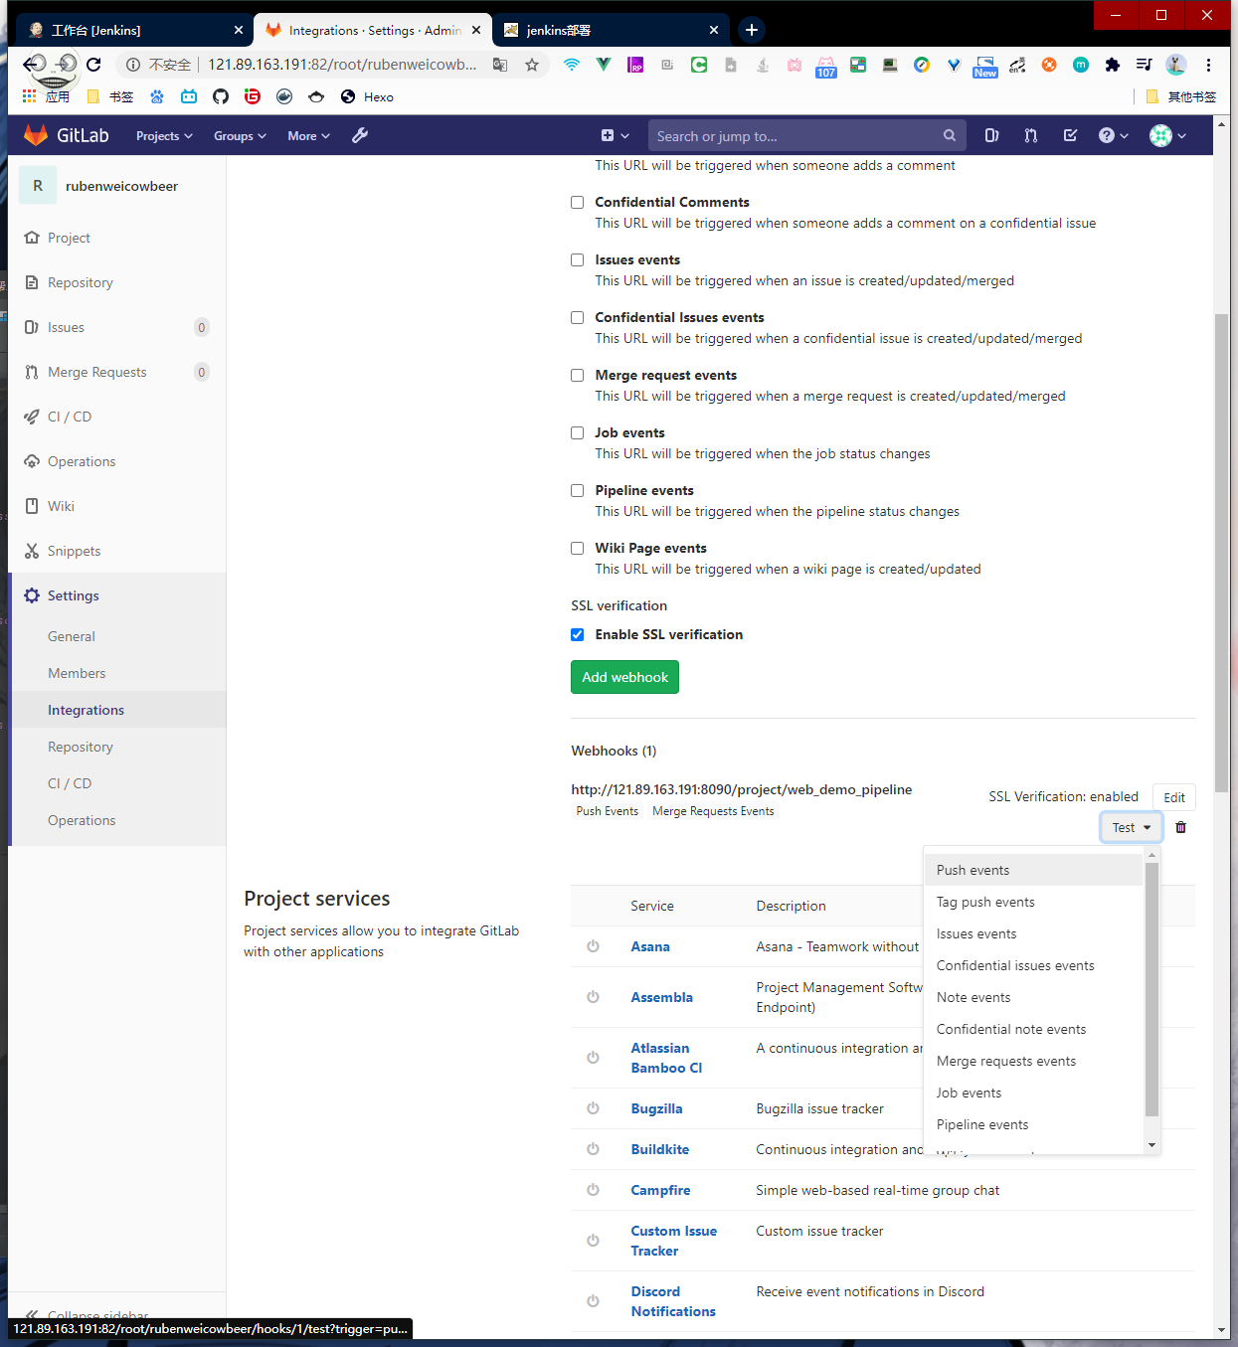Expand the Test webhook dropdown

coord(1131,827)
